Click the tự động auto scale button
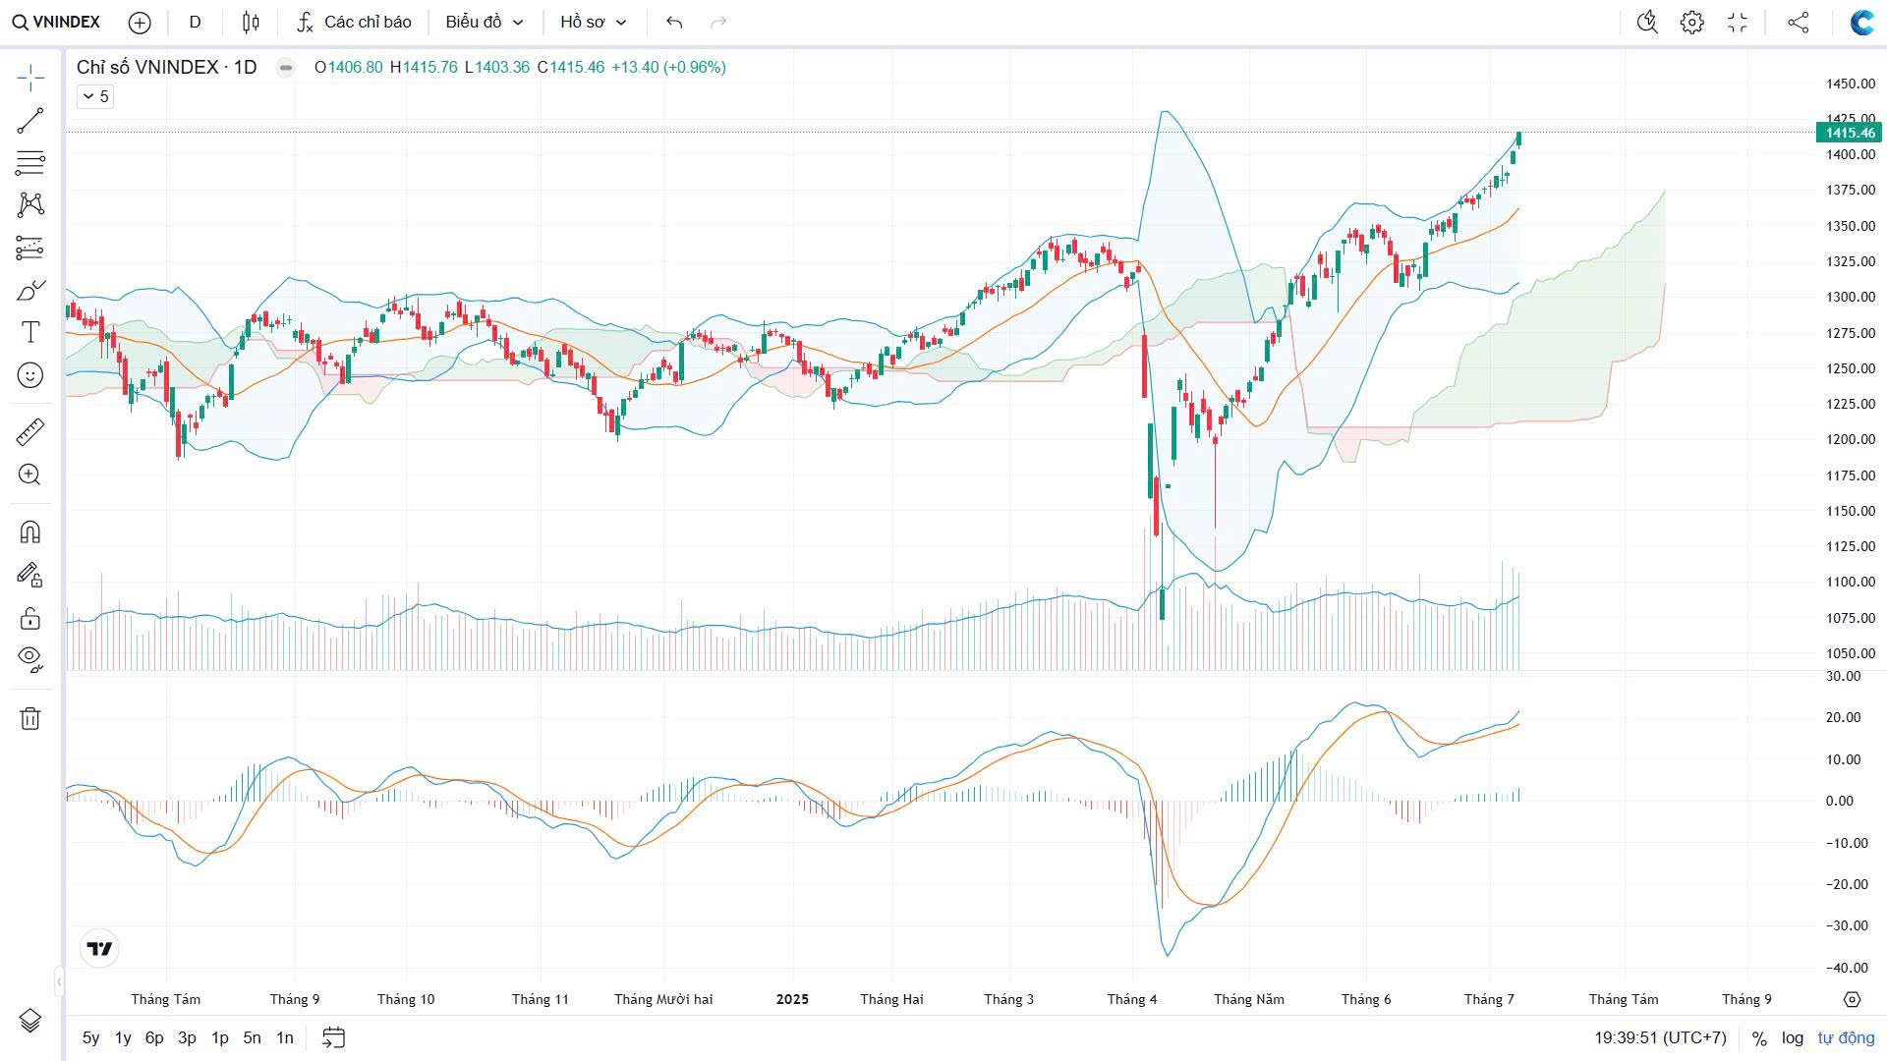This screenshot has width=1887, height=1061. pos(1846,1037)
